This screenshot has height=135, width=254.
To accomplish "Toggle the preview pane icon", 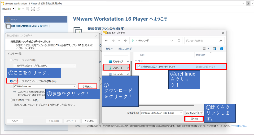I will [x=214, y=49].
